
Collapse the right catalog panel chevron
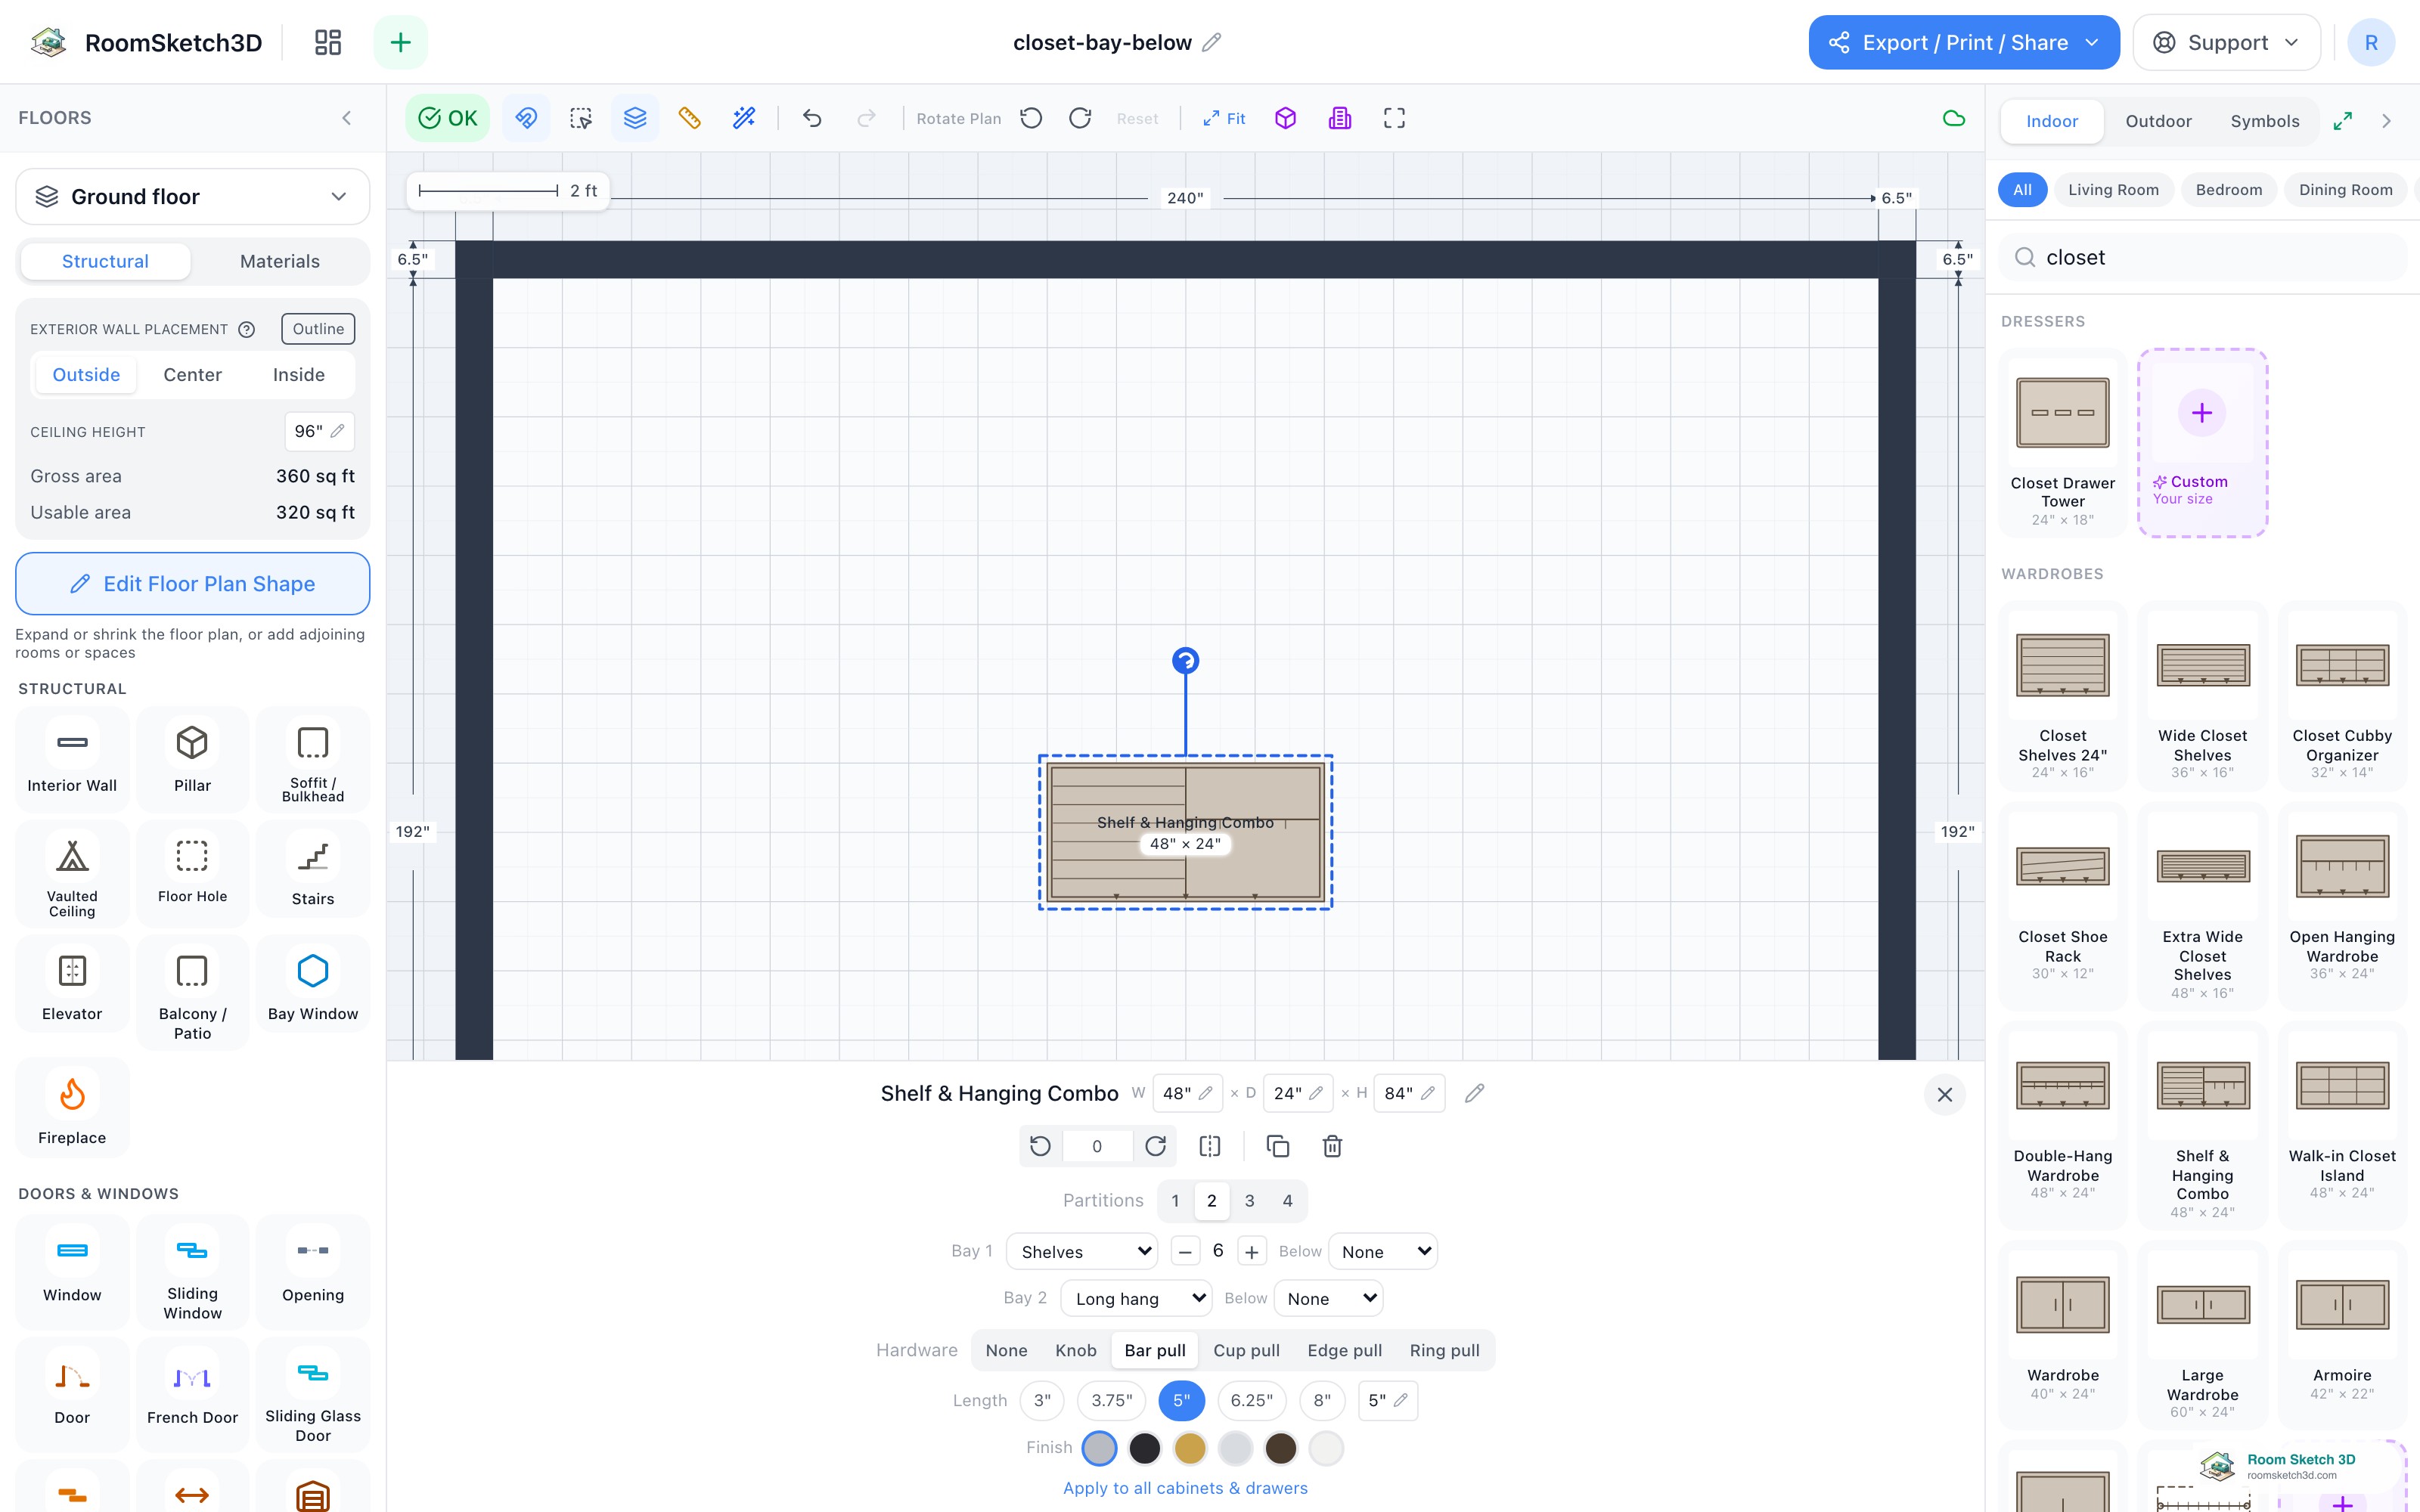[x=2386, y=121]
